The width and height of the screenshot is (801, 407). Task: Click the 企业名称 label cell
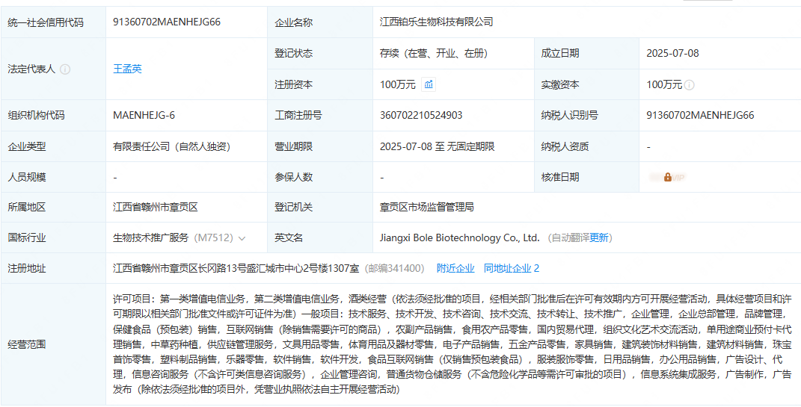[320, 22]
